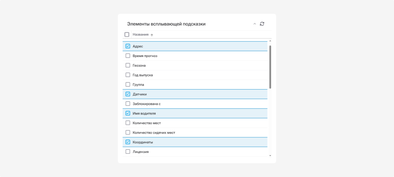Click the scrollbar up arrow
Image resolution: width=394 pixels, height=177 pixels.
270,41
